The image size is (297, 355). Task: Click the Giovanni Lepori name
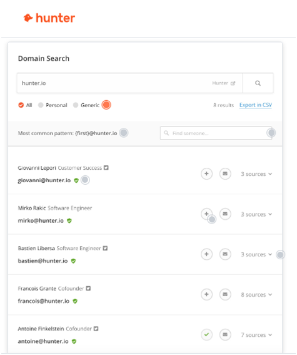coord(37,168)
